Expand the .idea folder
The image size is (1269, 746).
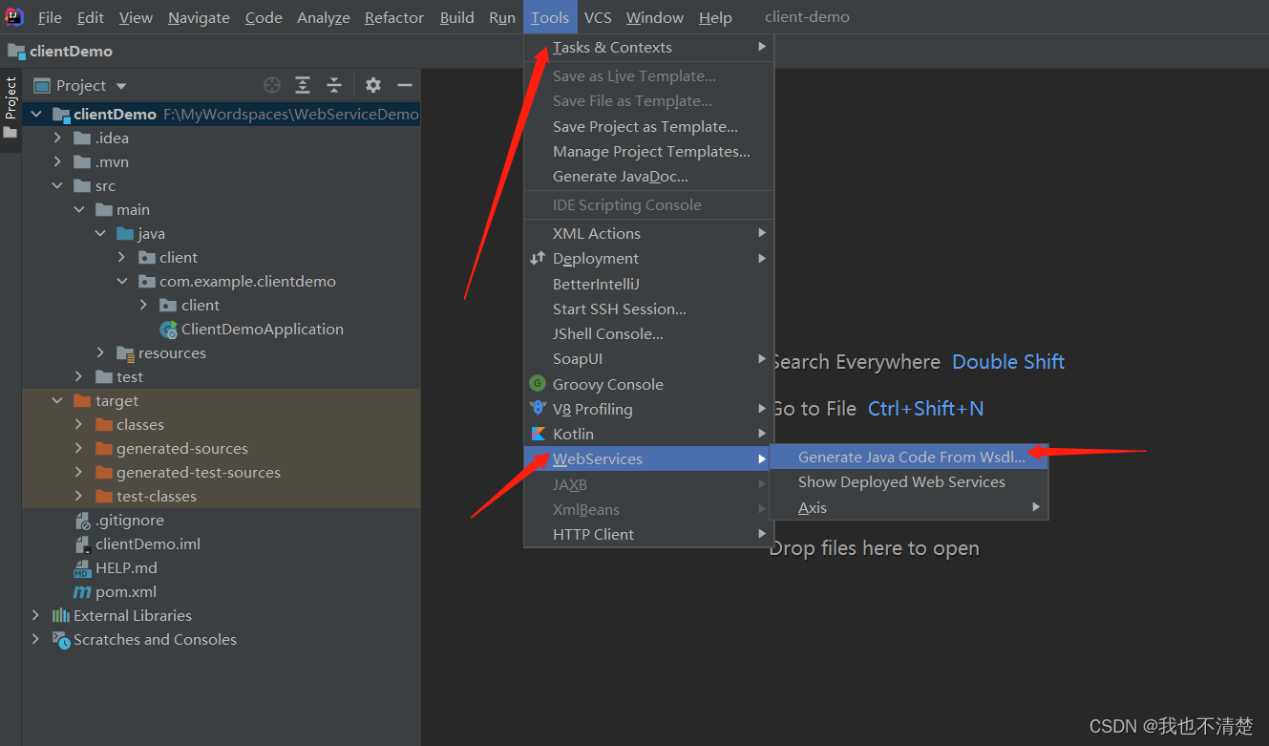pyautogui.click(x=58, y=139)
